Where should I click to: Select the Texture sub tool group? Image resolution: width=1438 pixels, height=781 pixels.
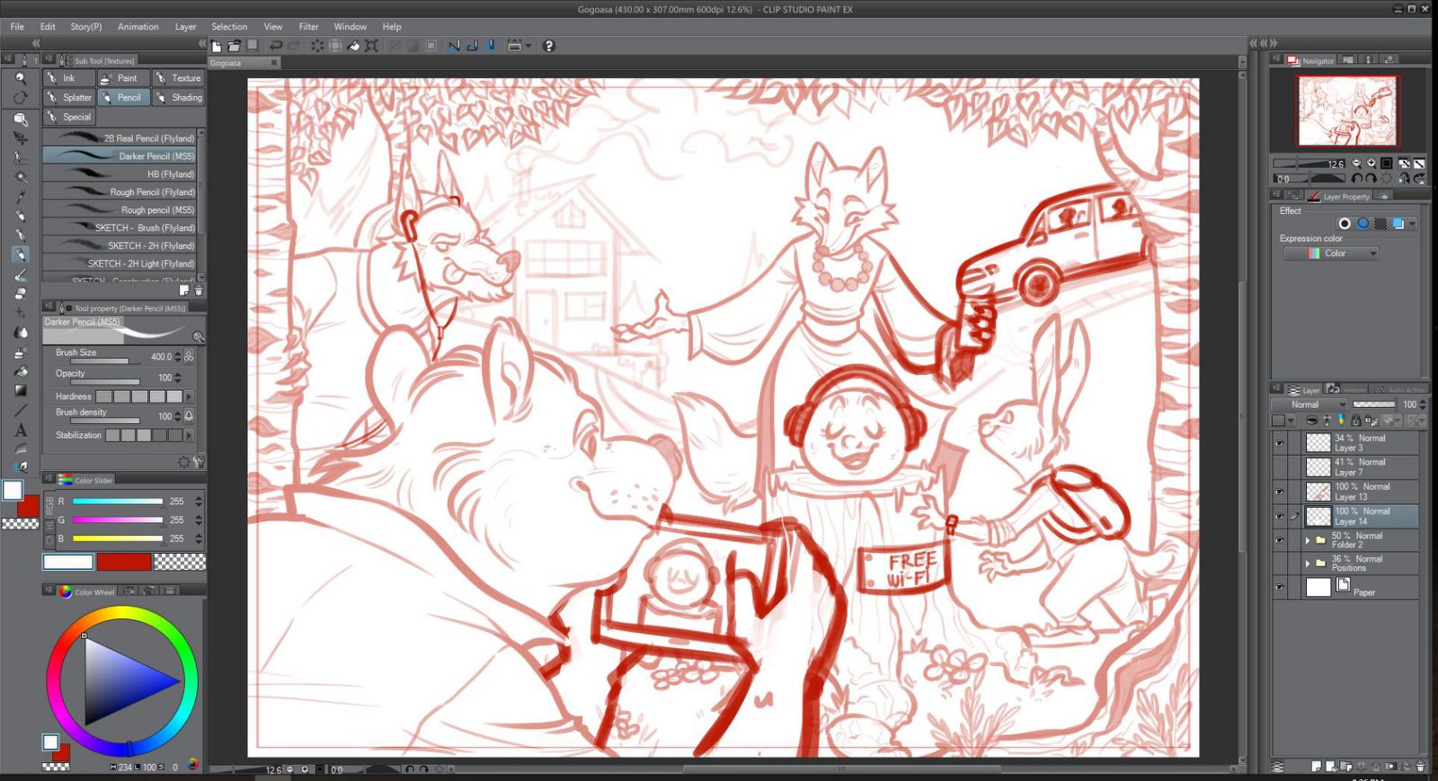point(178,78)
